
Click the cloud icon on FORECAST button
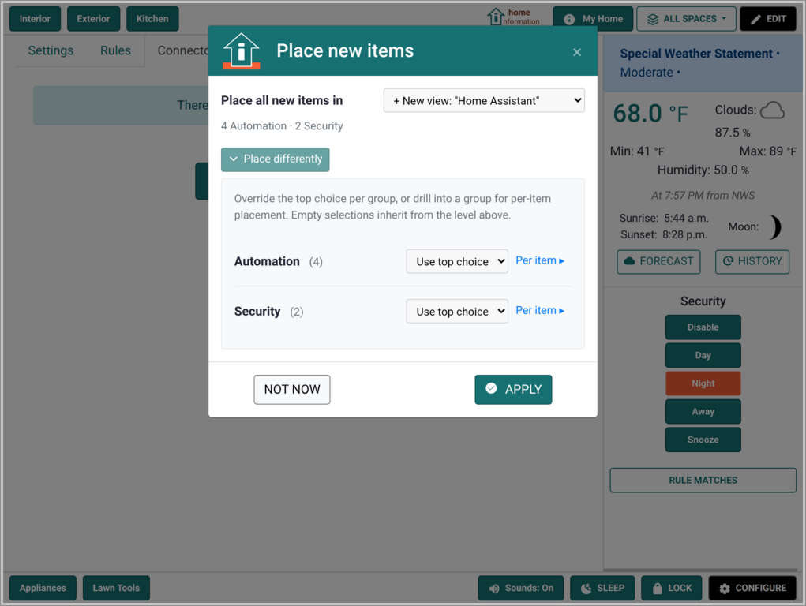coord(629,261)
